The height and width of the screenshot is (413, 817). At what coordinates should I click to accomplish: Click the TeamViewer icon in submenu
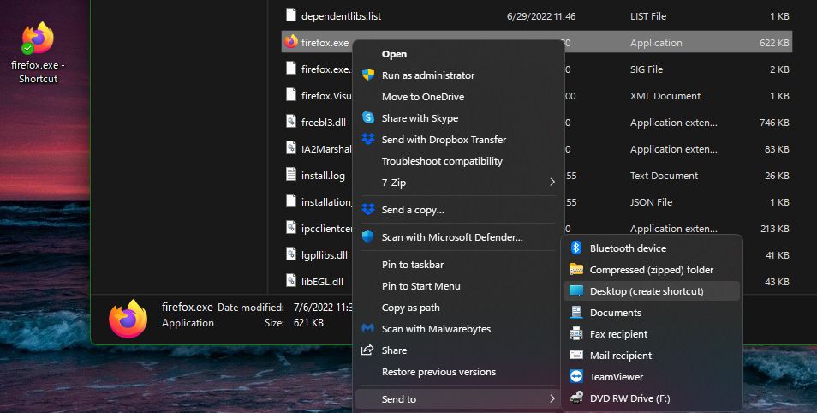click(x=576, y=376)
